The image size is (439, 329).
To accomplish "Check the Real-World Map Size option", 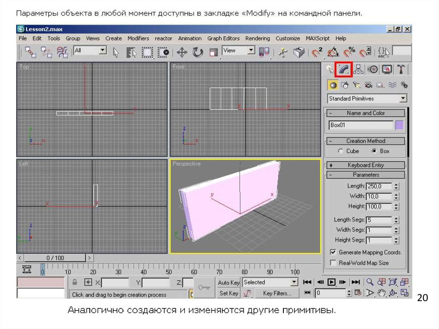I will (x=333, y=263).
